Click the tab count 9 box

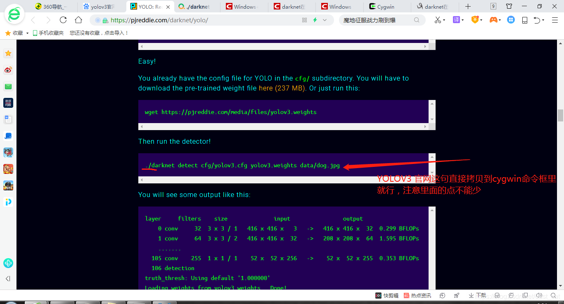[493, 6]
